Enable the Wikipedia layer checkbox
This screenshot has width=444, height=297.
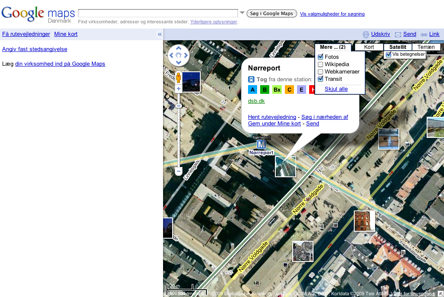(x=321, y=64)
